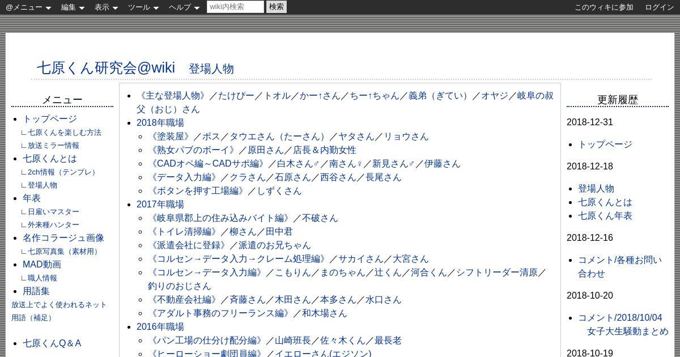This screenshot has width=680, height=357.
Task: Open 《派遣会社に登録》 link
Action: click(189, 245)
